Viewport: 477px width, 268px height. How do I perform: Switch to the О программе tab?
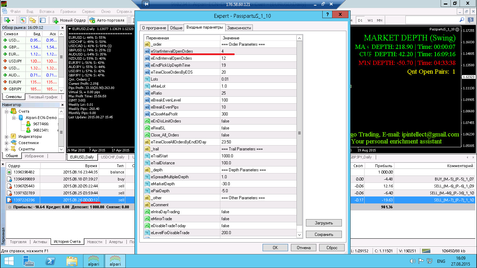coord(154,28)
